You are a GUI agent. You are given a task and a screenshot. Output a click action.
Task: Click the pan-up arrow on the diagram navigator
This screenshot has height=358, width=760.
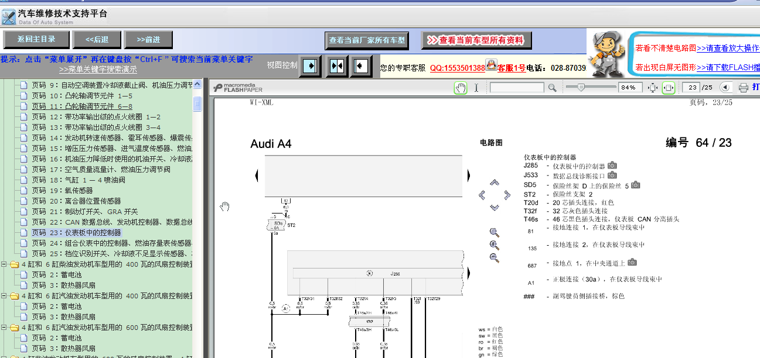494,182
